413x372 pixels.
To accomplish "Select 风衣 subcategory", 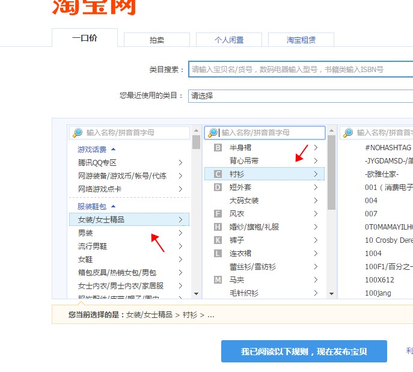I will [x=265, y=214].
